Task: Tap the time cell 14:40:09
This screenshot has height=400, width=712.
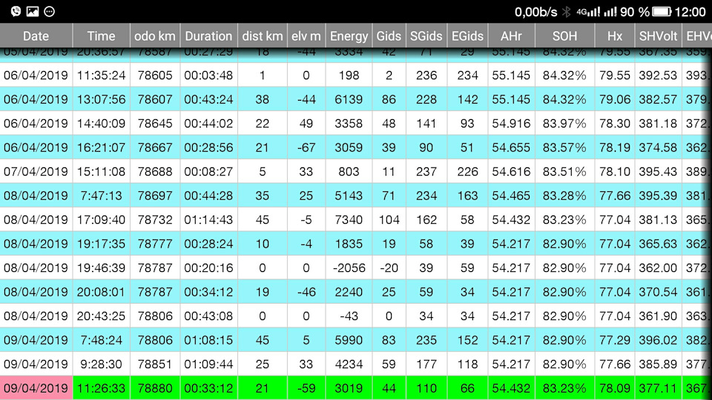Action: [x=102, y=124]
